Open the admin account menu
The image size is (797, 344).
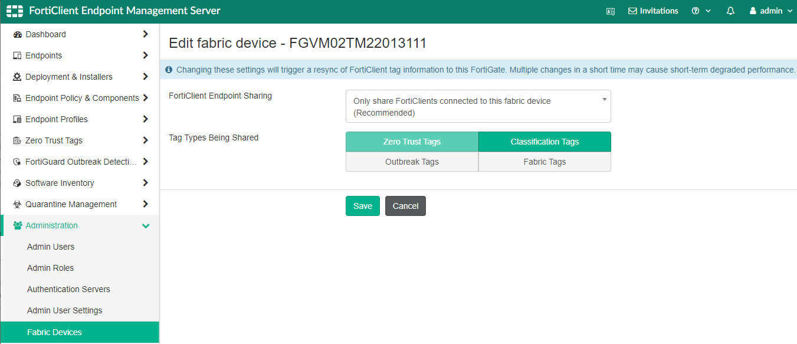(771, 11)
